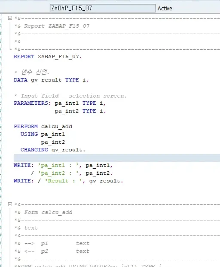The image size is (220, 267).
Task: Click the program name field ZABAP_F15_07
Action: point(103,8)
